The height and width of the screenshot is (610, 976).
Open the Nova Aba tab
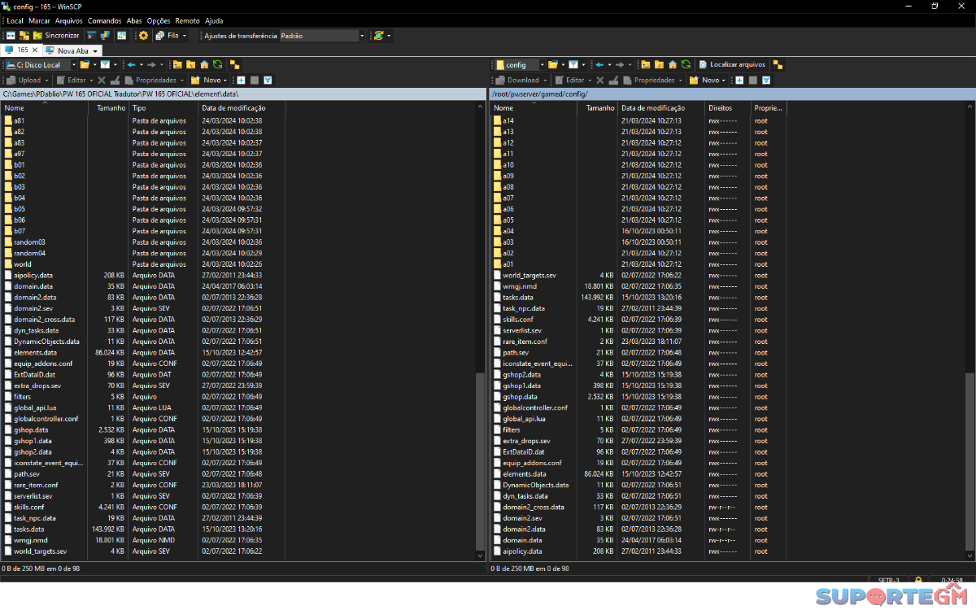[72, 51]
